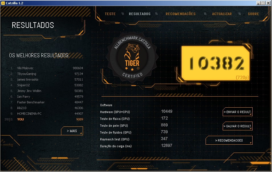Select leaderboard entry Viki Malovec
272x172 pixels.
47,68
